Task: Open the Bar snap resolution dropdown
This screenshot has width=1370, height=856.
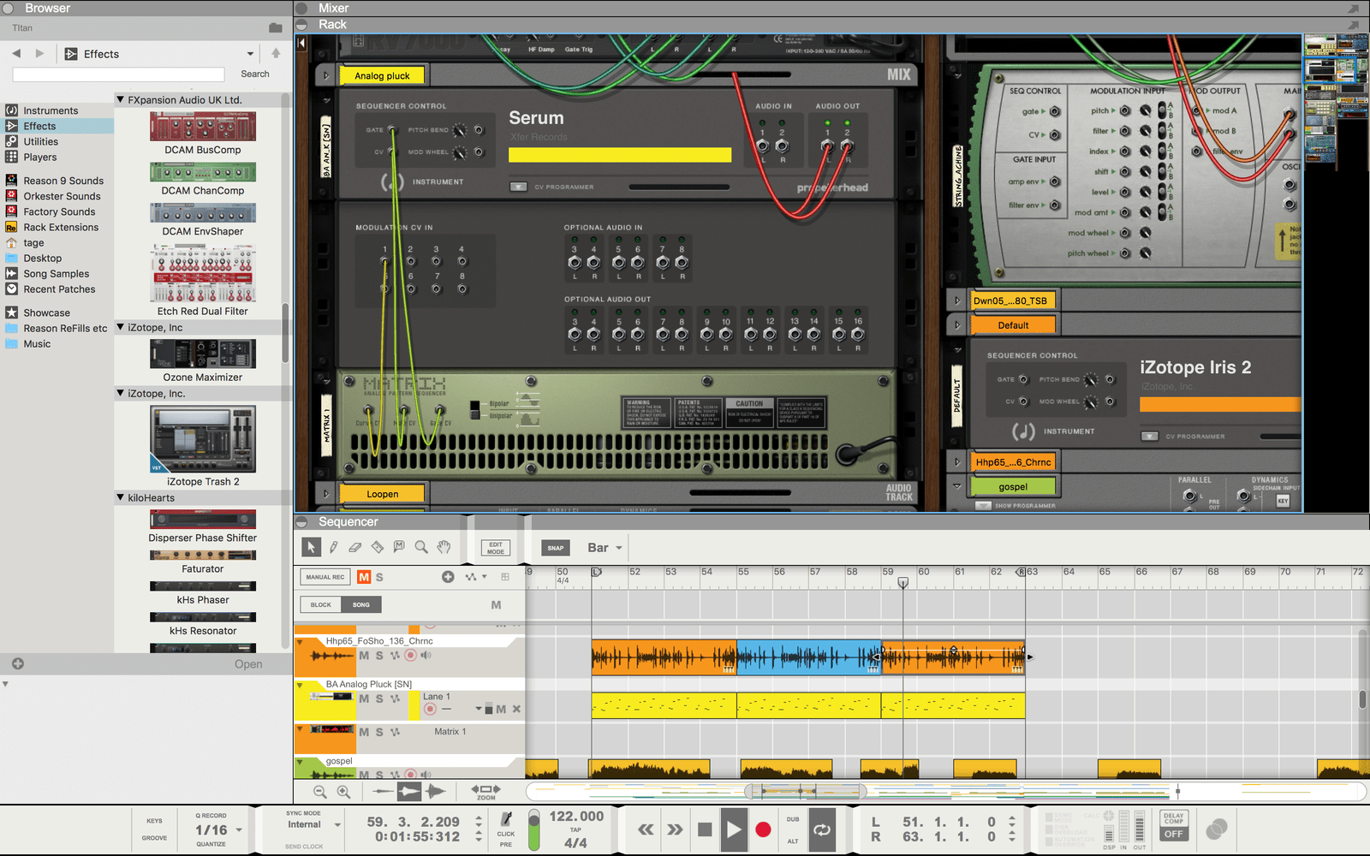Action: tap(604, 547)
